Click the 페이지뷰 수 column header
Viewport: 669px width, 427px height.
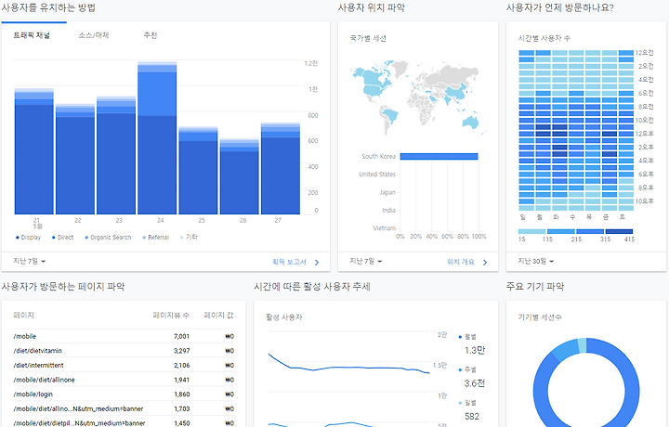click(x=171, y=316)
